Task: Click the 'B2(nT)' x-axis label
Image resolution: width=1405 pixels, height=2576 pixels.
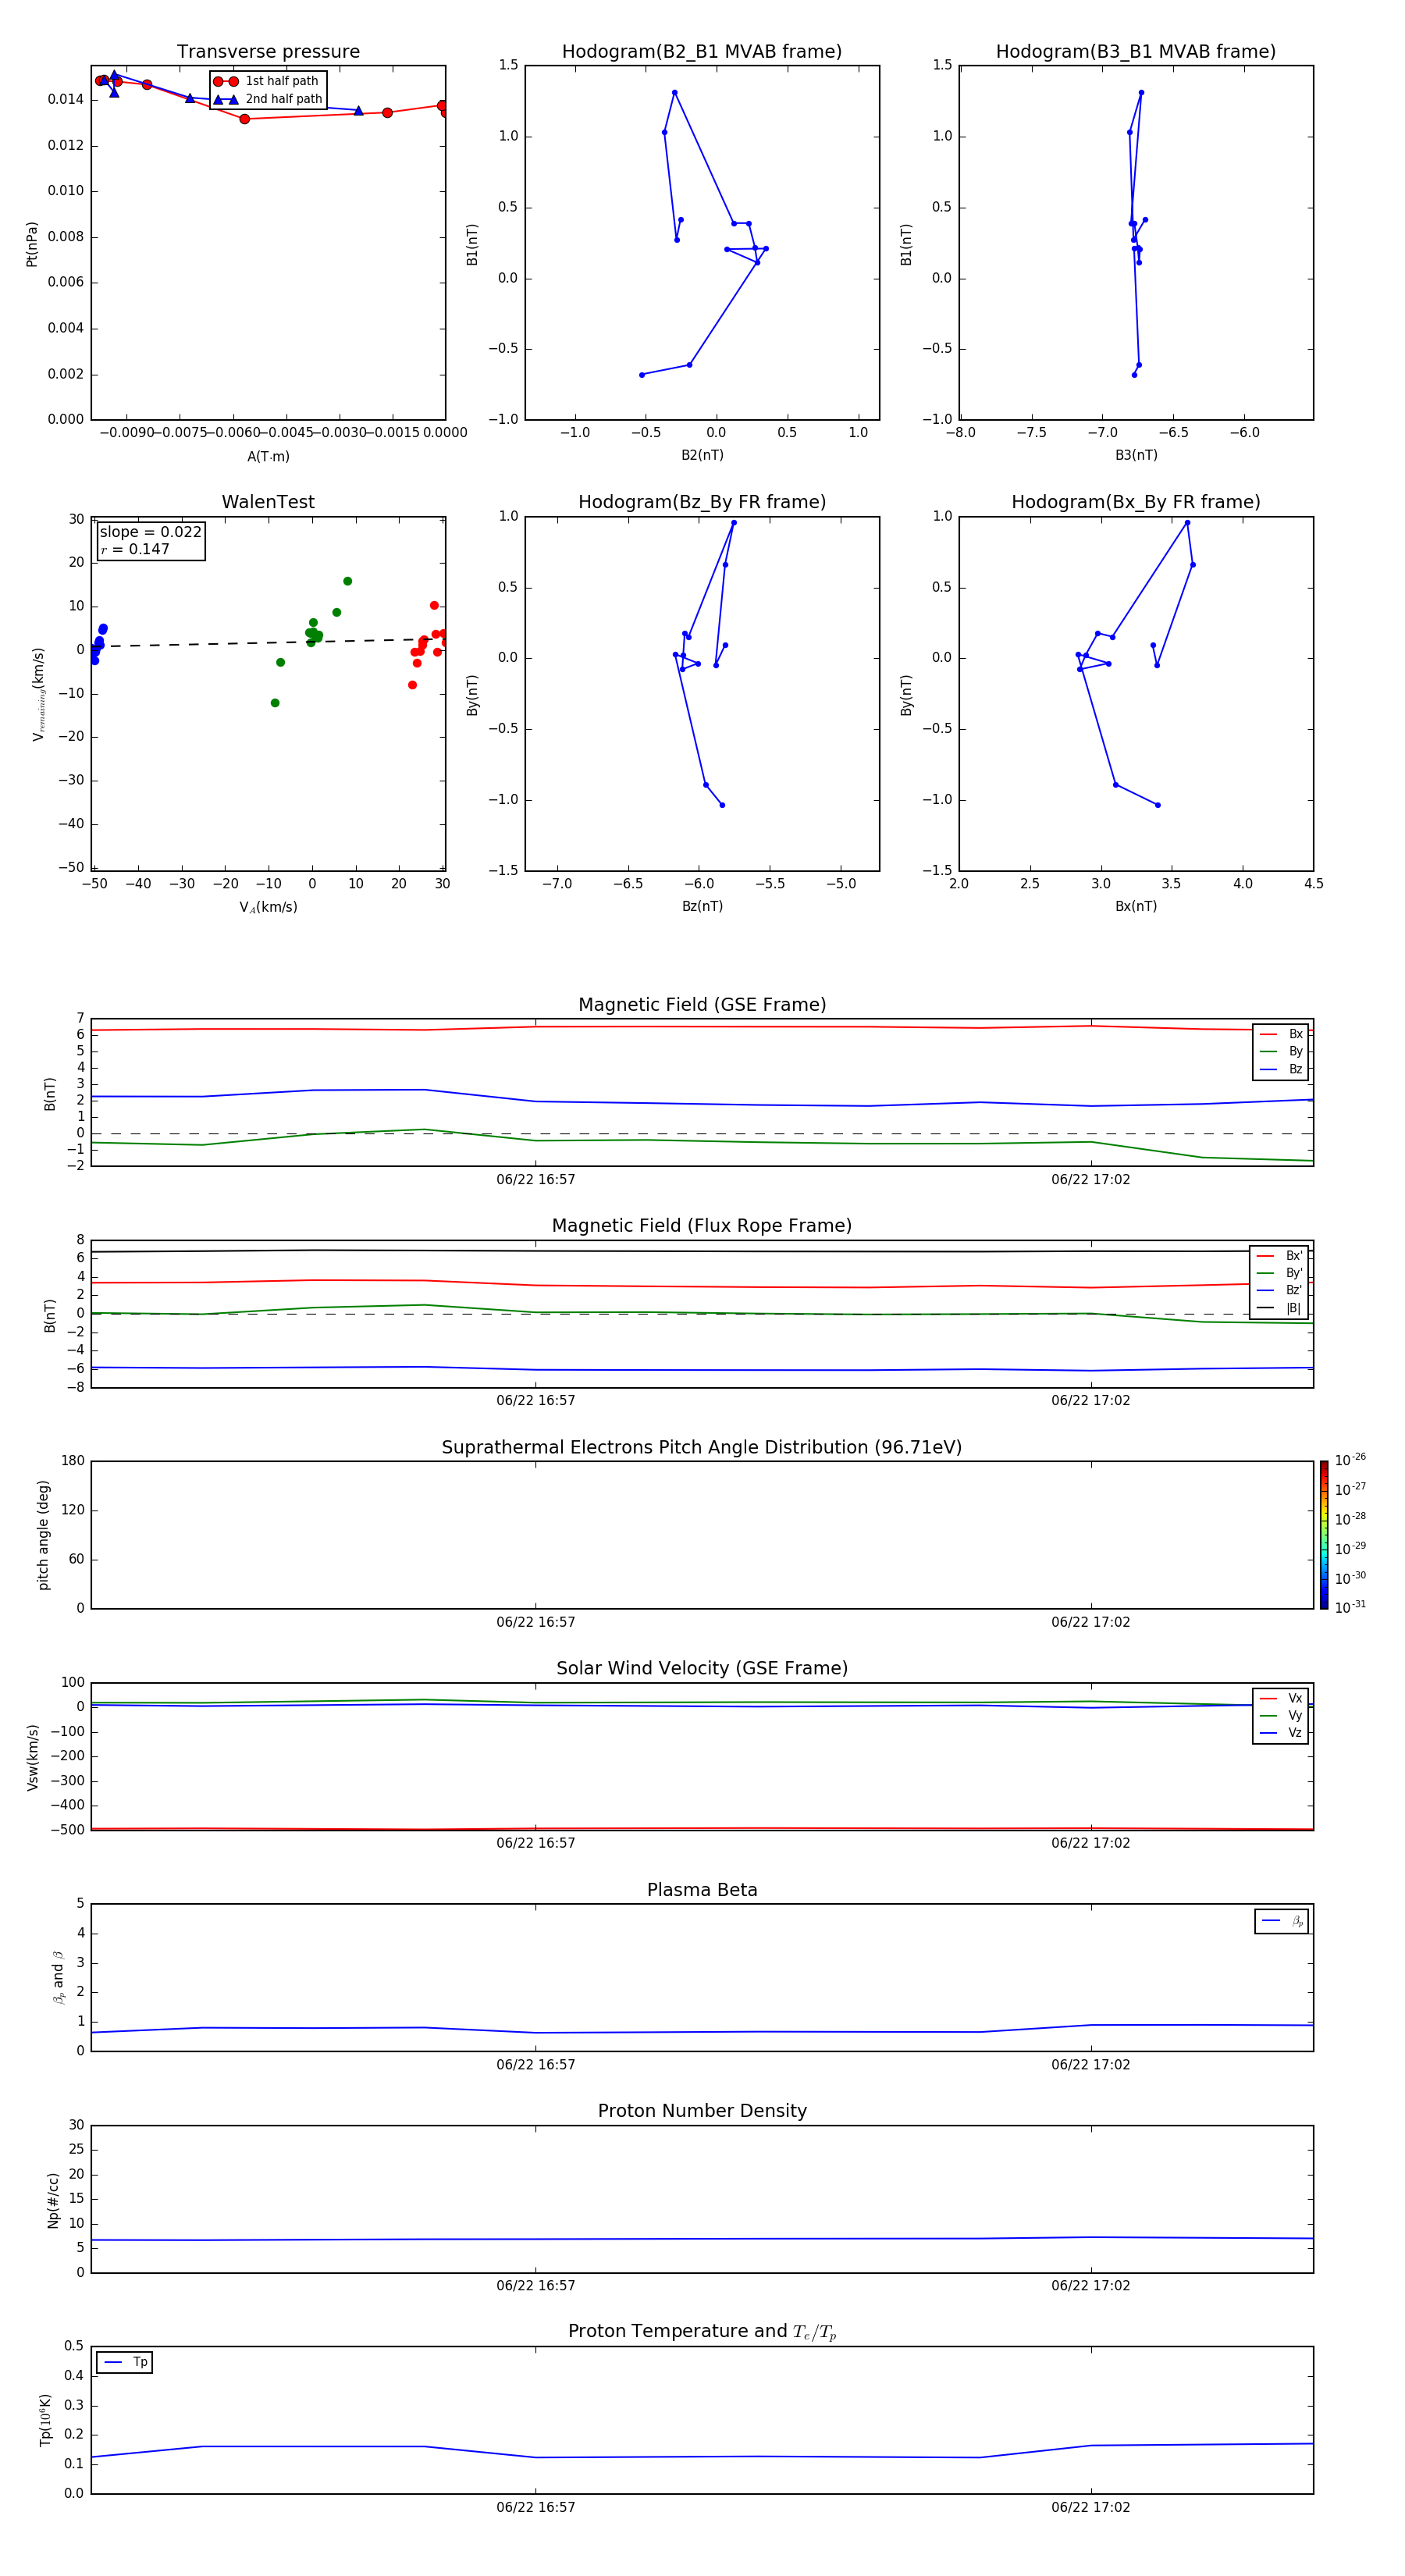Action: point(702,455)
